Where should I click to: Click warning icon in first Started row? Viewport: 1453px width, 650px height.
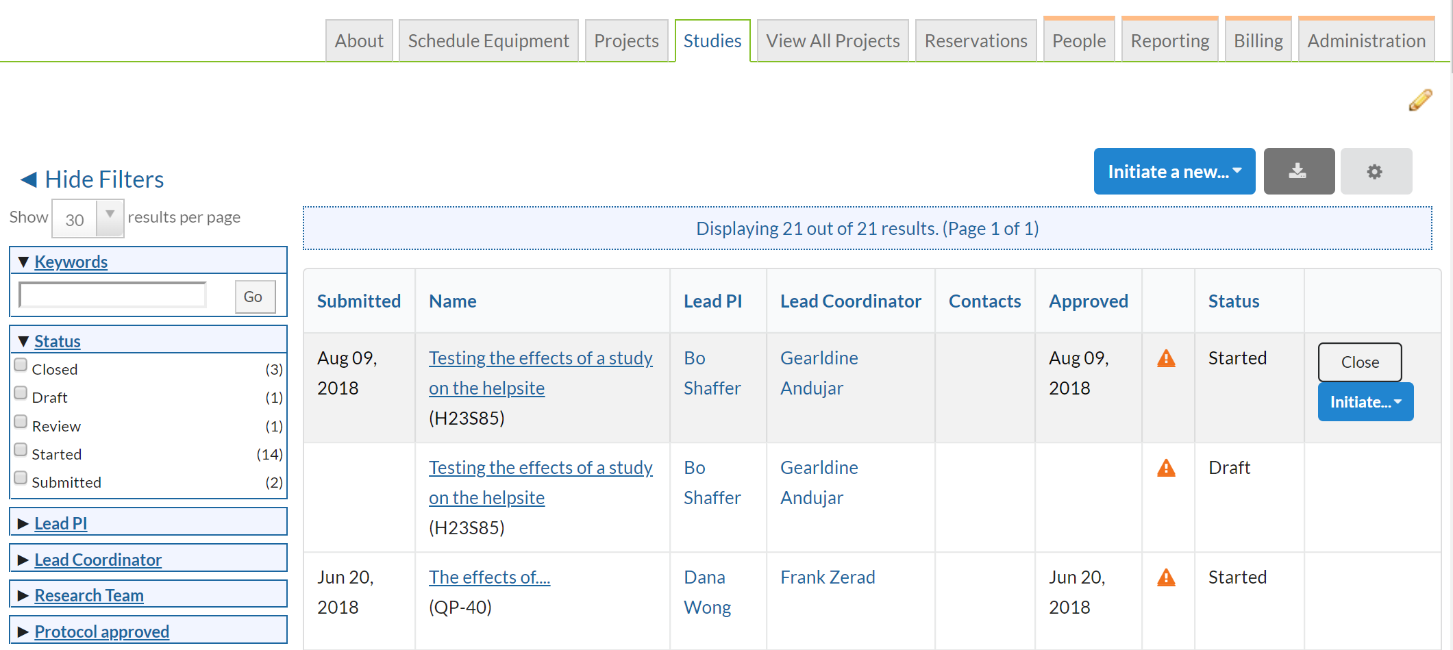tap(1166, 359)
